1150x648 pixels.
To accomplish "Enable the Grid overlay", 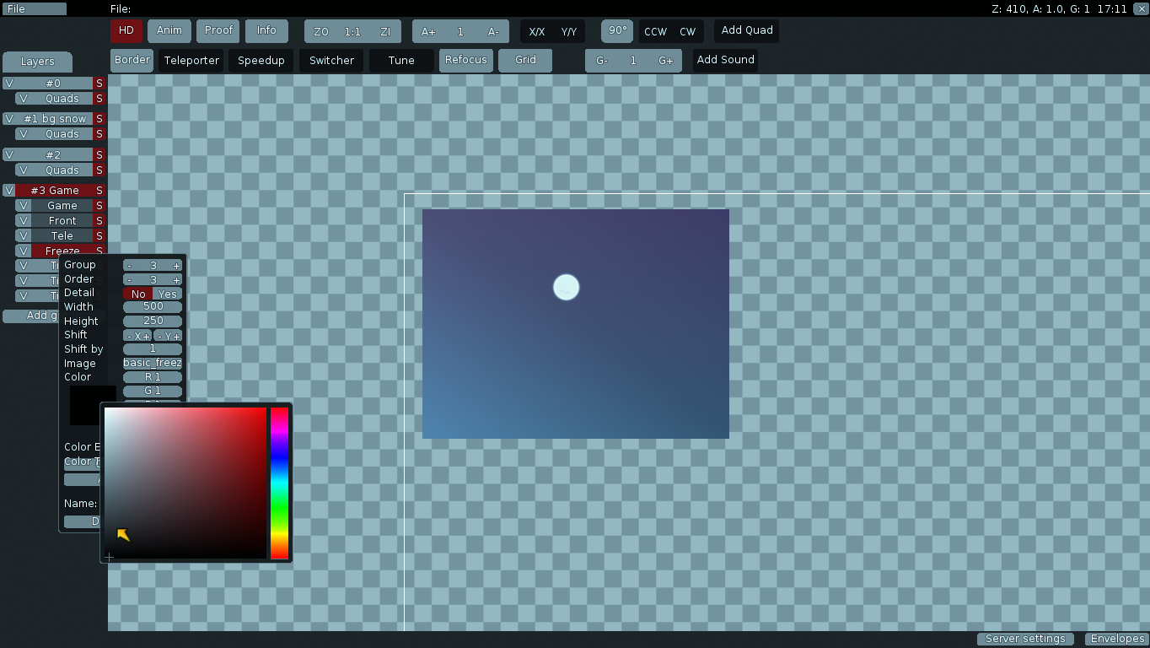I will 525,60.
